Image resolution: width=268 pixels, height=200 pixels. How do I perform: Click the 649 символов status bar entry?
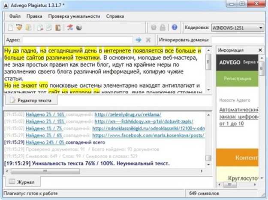204,194
